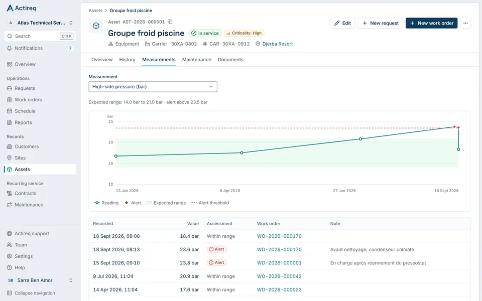Switch to the History tab
The width and height of the screenshot is (482, 301).
pyautogui.click(x=127, y=60)
